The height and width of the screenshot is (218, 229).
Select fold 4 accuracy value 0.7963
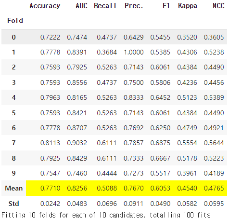pos(50,97)
